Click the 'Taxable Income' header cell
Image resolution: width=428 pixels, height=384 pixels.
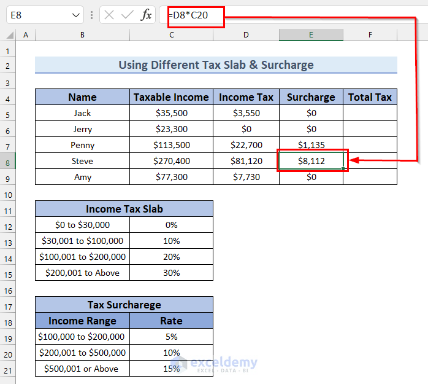[172, 97]
